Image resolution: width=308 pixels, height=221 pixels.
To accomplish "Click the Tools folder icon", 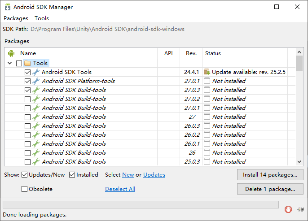I will click(x=27, y=63).
